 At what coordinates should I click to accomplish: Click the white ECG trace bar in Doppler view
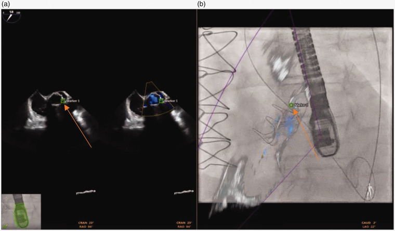[x=185, y=193]
